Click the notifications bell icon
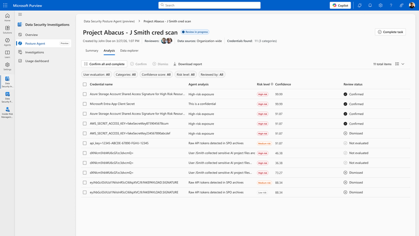Image resolution: width=419 pixels, height=236 pixels. point(370,6)
